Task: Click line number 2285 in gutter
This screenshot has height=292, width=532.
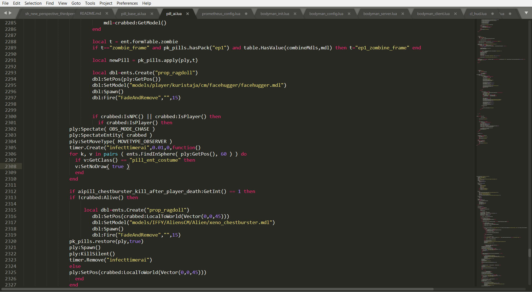Action: point(11,23)
